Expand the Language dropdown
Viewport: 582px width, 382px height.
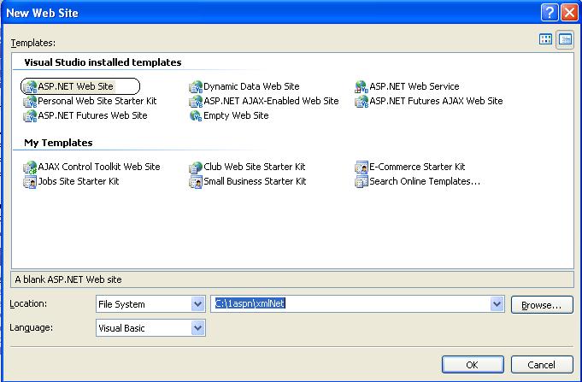[x=197, y=328]
